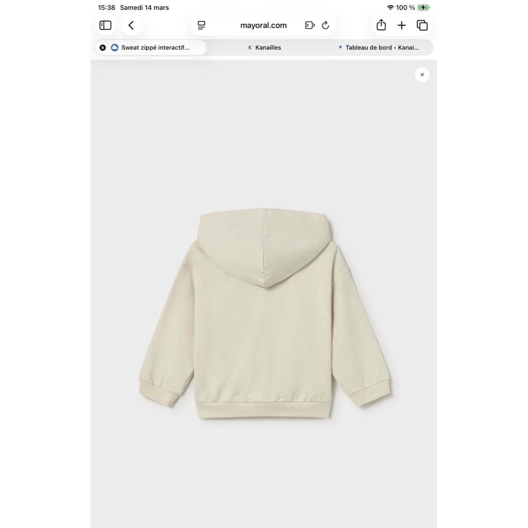The width and height of the screenshot is (528, 528).
Task: Tap the mayoral.com address field
Action: click(x=263, y=25)
